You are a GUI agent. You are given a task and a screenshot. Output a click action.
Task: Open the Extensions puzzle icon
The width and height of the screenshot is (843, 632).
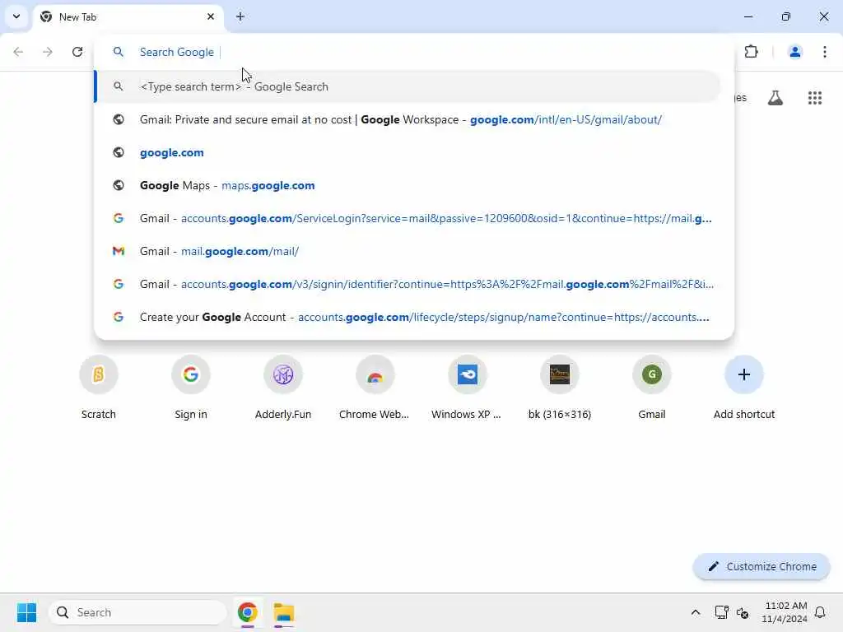coord(751,52)
